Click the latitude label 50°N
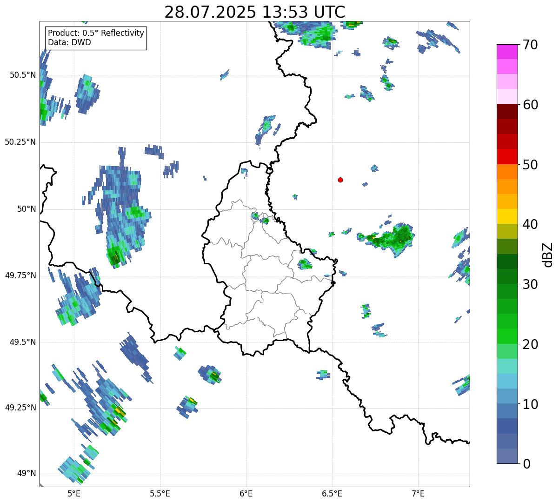 pyautogui.click(x=27, y=209)
